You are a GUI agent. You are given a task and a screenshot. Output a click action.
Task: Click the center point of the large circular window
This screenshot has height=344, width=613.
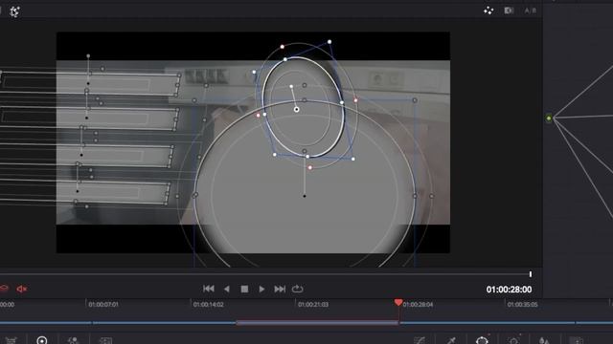[x=305, y=196]
